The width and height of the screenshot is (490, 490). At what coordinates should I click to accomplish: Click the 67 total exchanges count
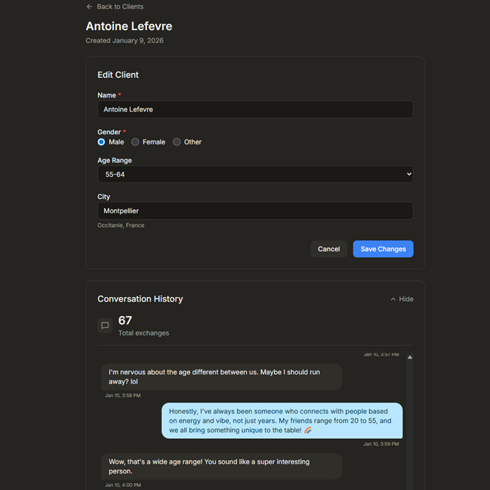[x=125, y=320]
